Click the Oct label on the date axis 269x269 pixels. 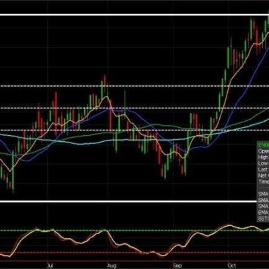click(231, 266)
